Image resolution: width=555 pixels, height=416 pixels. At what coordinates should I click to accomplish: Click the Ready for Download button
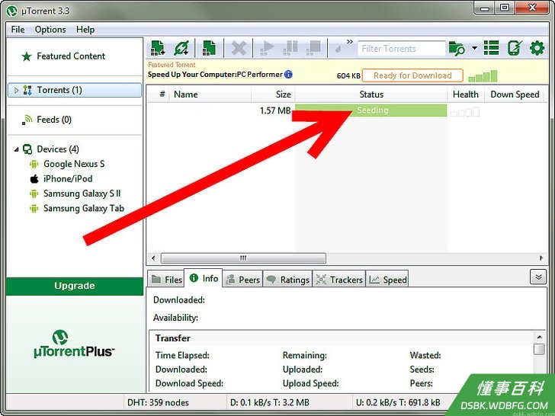coord(412,75)
